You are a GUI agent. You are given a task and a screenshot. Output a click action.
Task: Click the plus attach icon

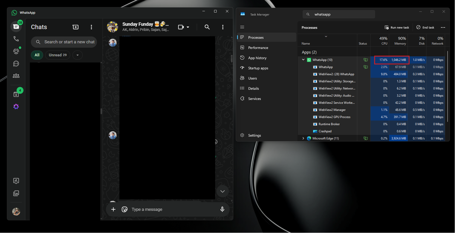tap(113, 209)
